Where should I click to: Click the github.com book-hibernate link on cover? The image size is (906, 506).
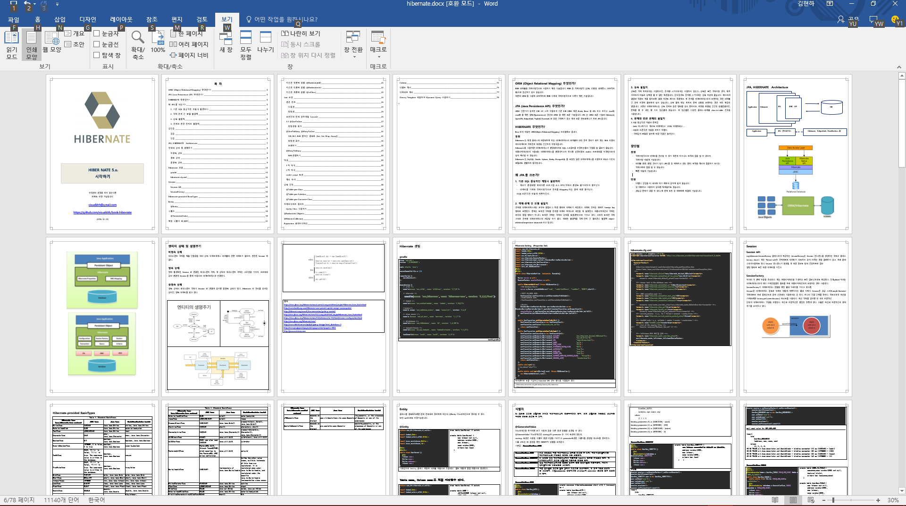(x=102, y=212)
